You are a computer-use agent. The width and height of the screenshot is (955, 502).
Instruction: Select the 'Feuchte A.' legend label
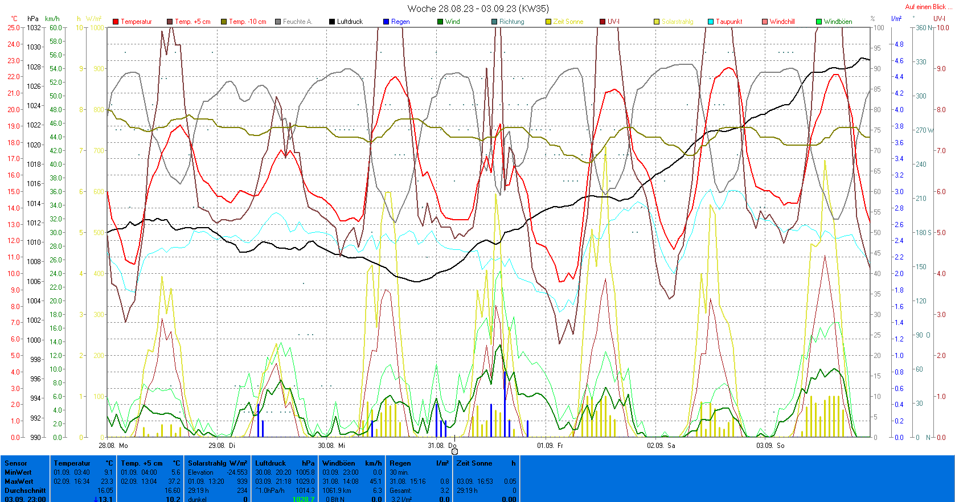(297, 22)
